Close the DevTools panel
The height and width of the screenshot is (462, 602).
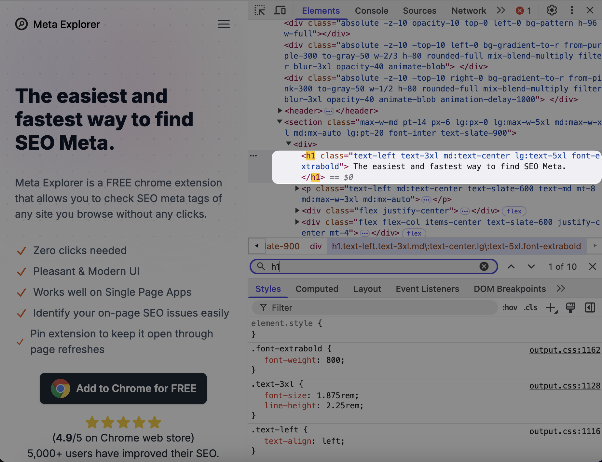pos(590,10)
